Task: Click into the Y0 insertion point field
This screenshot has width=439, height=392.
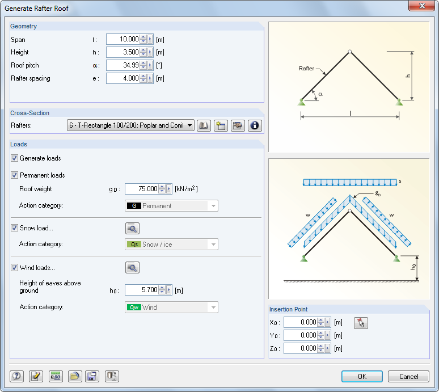Action: click(x=301, y=335)
